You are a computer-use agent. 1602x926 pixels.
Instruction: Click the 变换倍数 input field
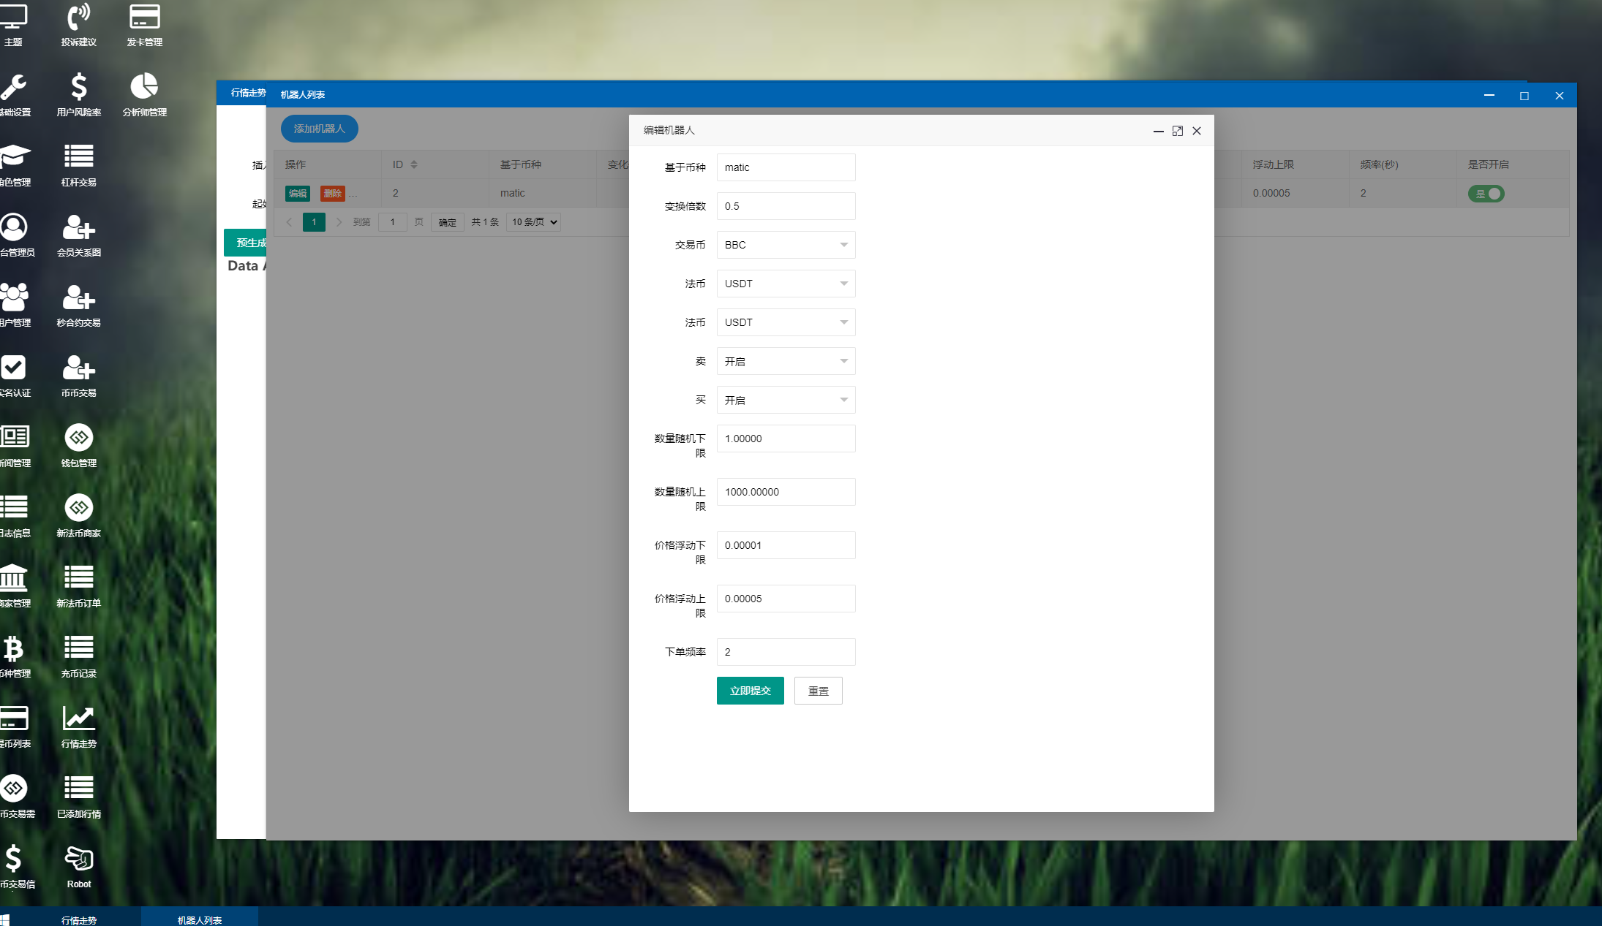pos(786,206)
